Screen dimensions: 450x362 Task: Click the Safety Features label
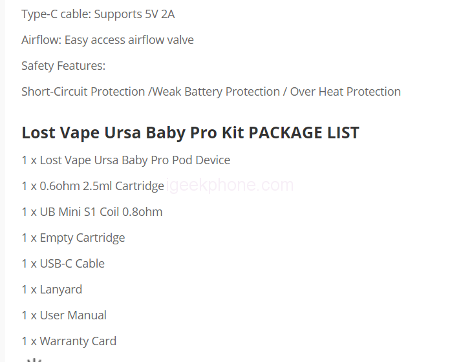pos(63,65)
